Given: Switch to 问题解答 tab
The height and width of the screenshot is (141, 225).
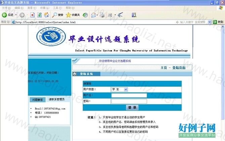Looking at the screenshot, I should pos(37,100).
